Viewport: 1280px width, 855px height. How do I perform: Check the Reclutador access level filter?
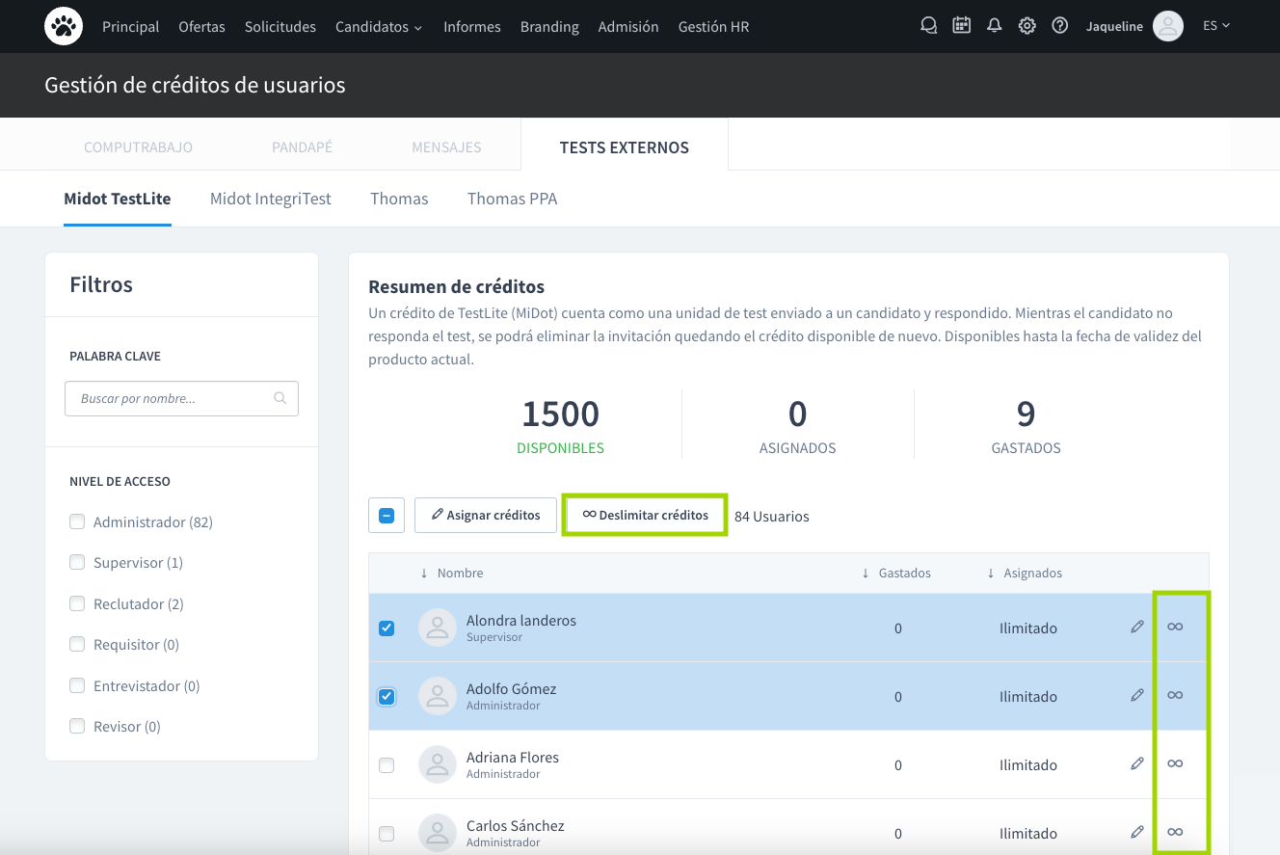click(77, 603)
